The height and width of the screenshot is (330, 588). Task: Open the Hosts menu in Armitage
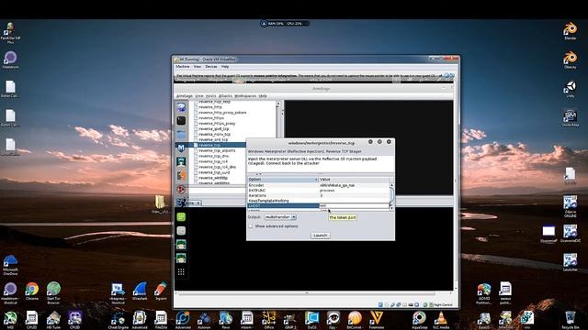click(211, 96)
